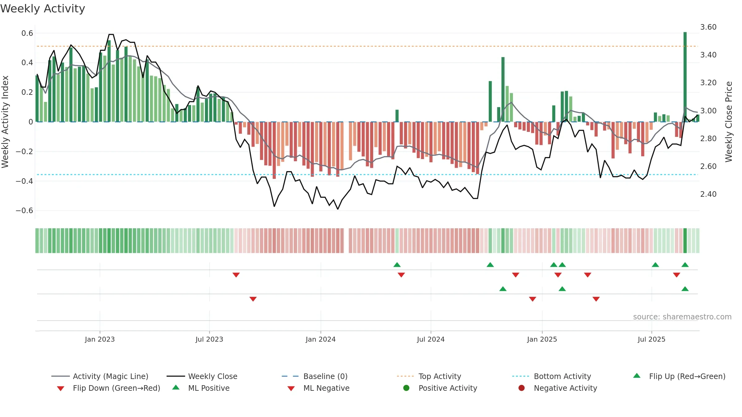Click the Jul 2025 x-axis label

651,339
